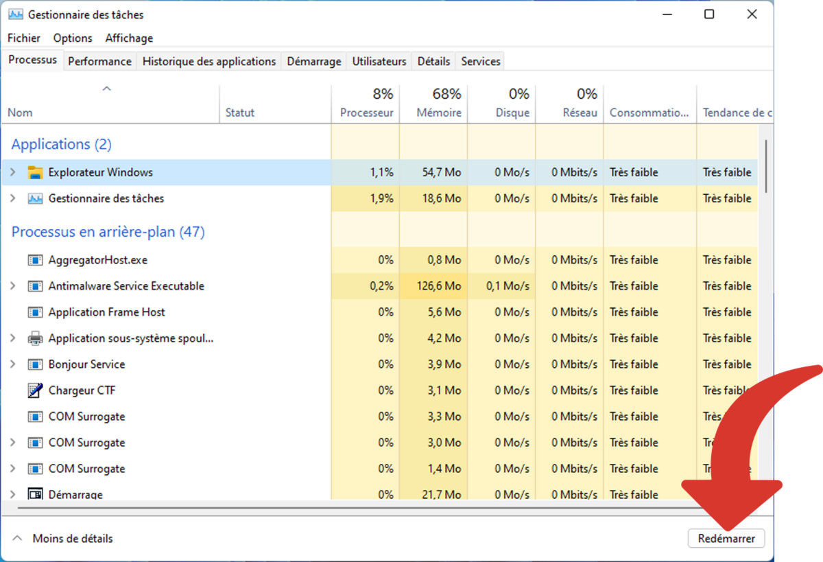Click the Bonjour Service icon
823x562 pixels.
[35, 364]
